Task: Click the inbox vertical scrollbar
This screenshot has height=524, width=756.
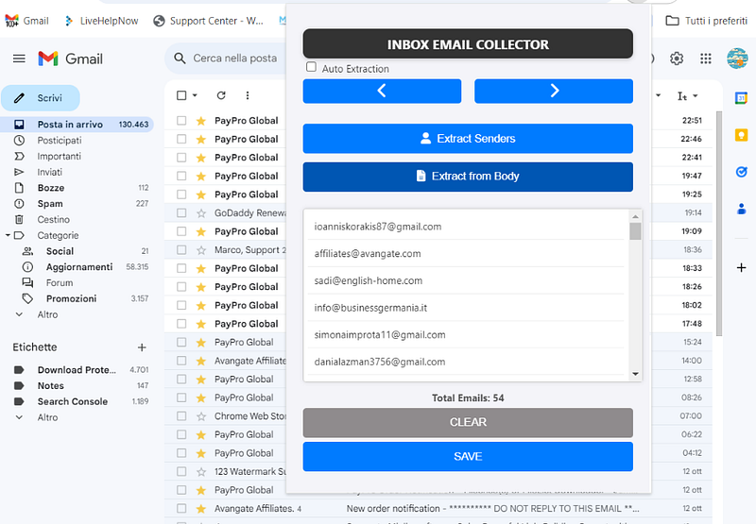Action: coord(719,224)
